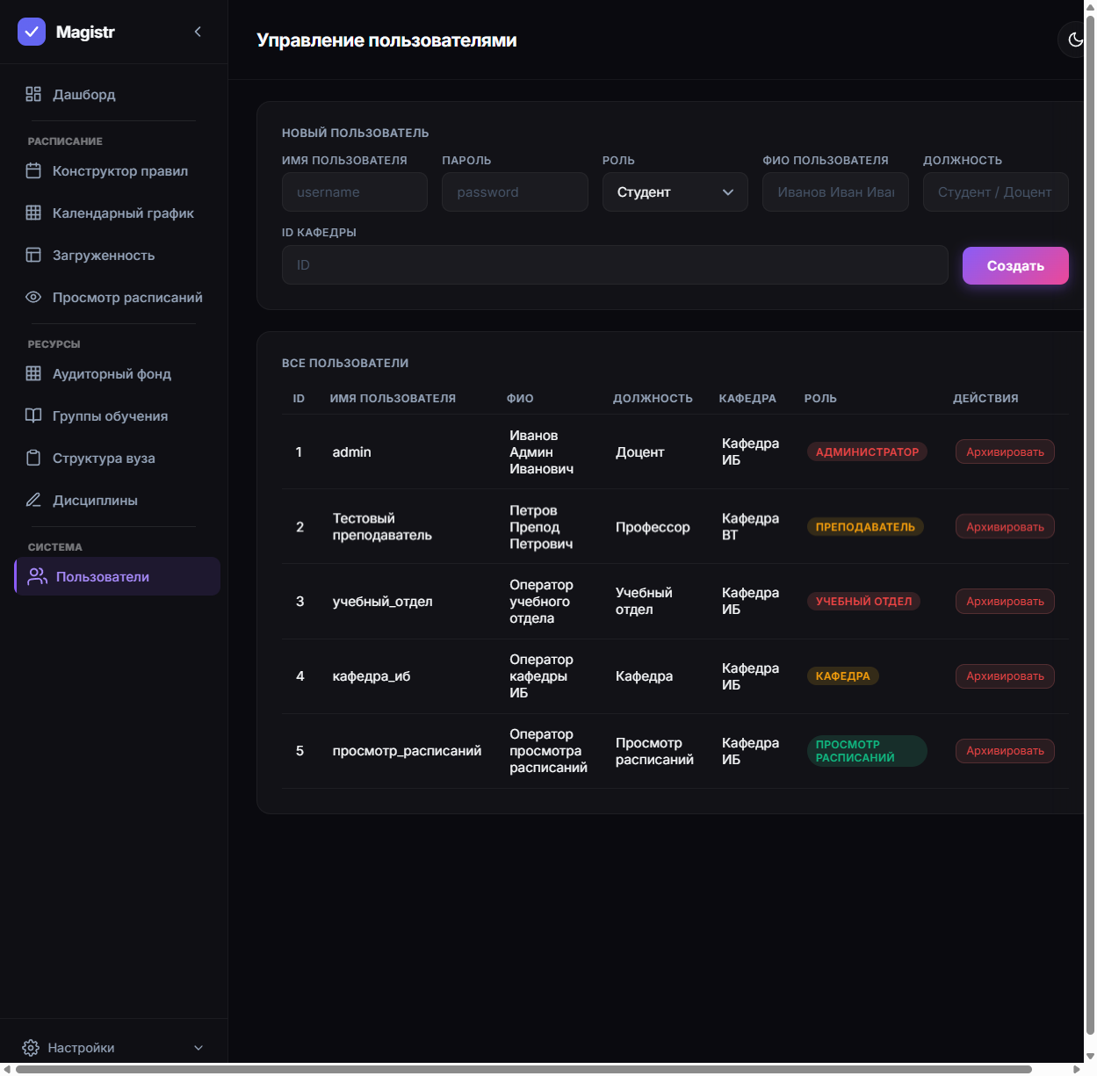Image resolution: width=1097 pixels, height=1076 pixels.
Task: Click кафедра_иб username cell
Action: pyautogui.click(x=372, y=676)
